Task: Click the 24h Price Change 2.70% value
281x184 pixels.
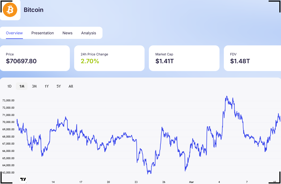Action: 90,61
